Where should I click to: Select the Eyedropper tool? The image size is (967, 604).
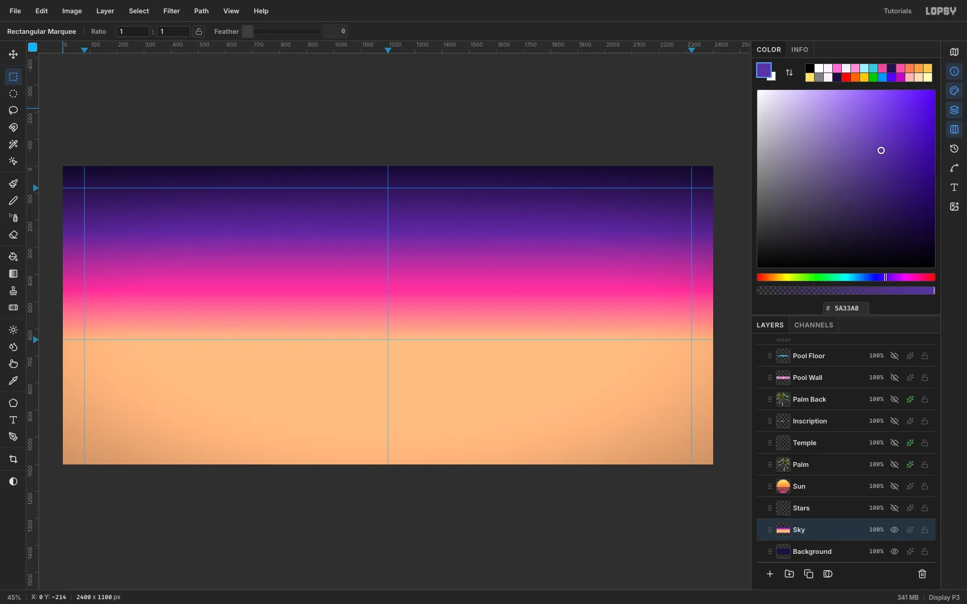pos(13,381)
